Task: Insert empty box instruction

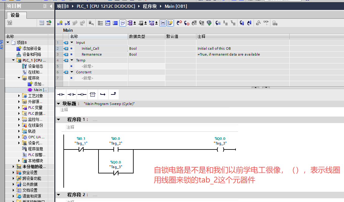Action: click(x=93, y=94)
